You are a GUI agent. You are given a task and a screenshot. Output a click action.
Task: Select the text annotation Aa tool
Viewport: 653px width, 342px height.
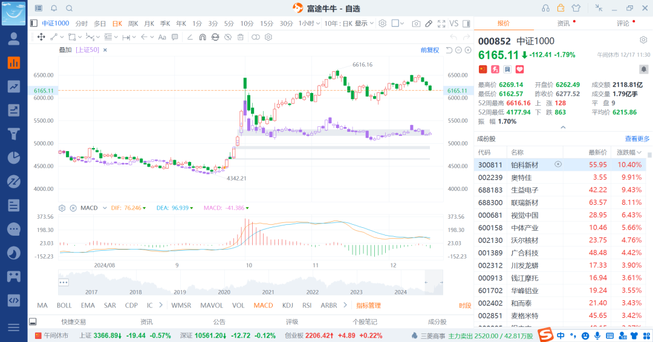[x=162, y=37]
